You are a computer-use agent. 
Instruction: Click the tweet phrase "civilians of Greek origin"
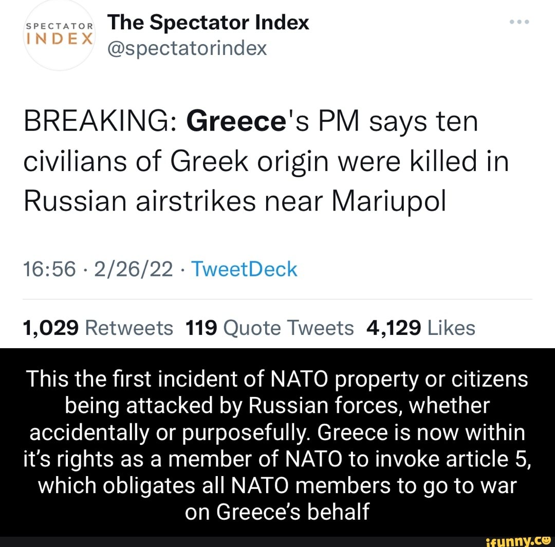tap(164, 162)
